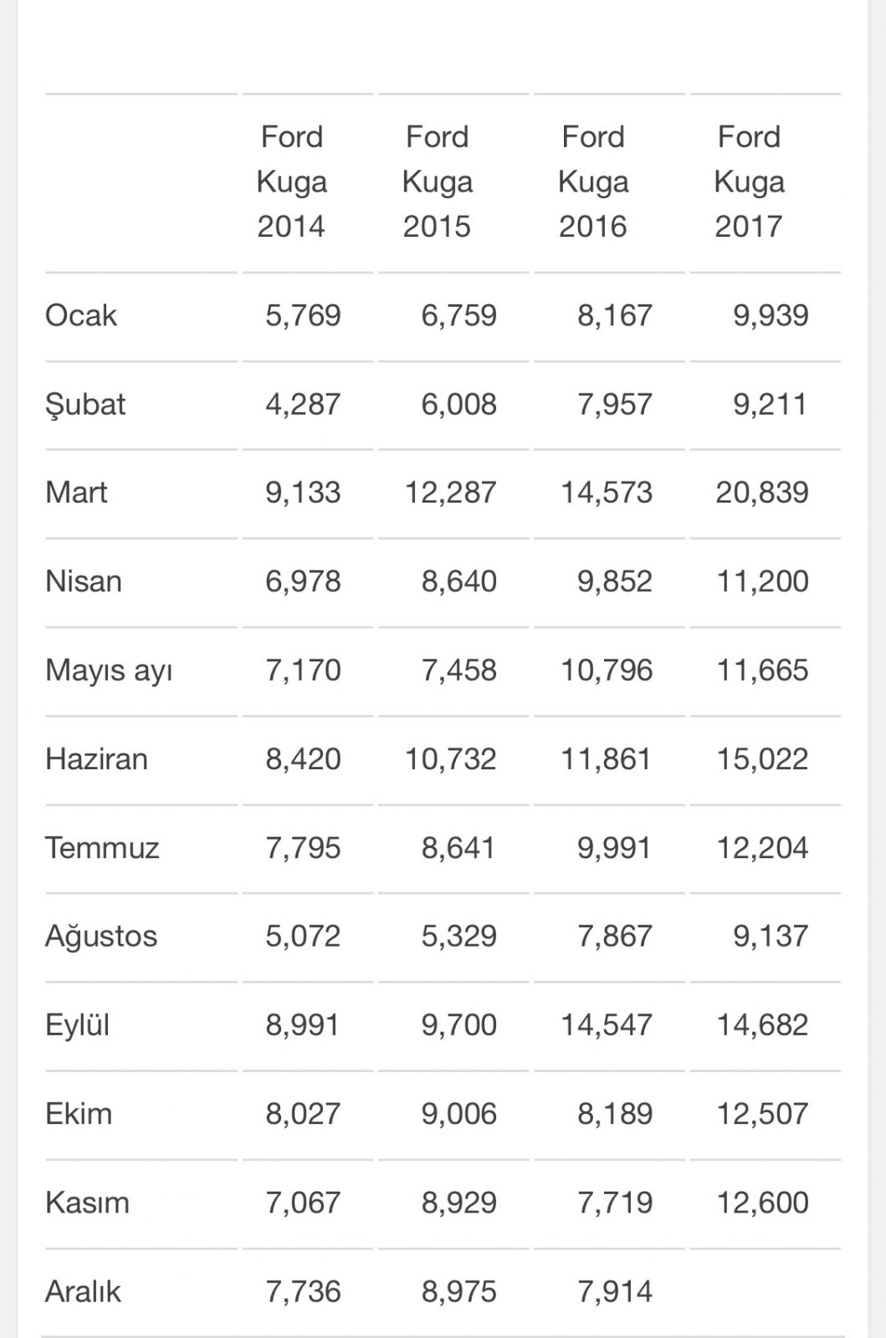Select the 7,914 cell in Aralık row
Viewport: 886px width, 1338px height.
[x=615, y=1292]
